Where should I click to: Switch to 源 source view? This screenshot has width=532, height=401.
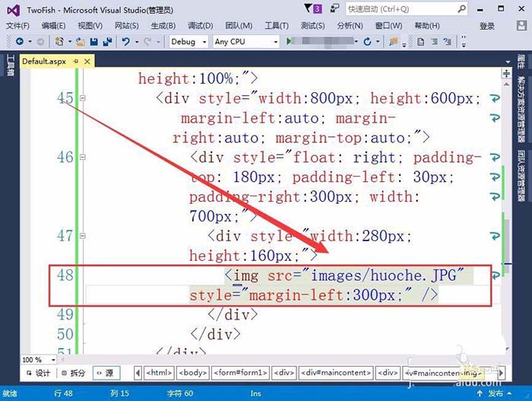(x=106, y=373)
